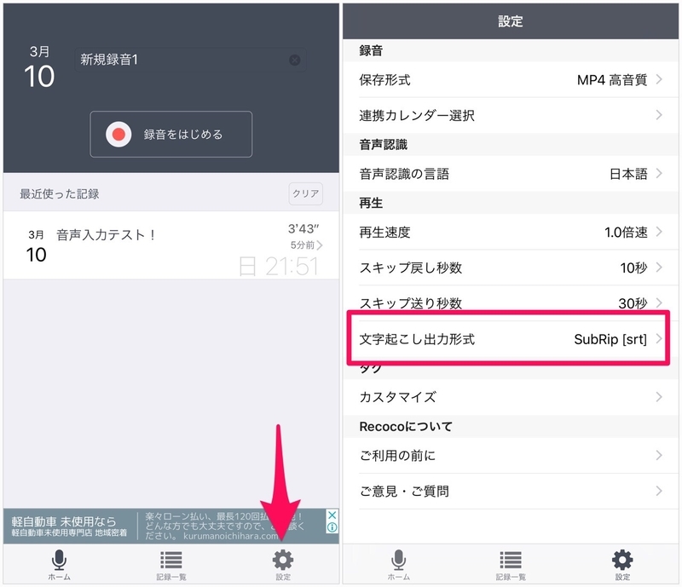Tap the Home microphone icon on left screen
The height and width of the screenshot is (587, 682).
point(59,560)
